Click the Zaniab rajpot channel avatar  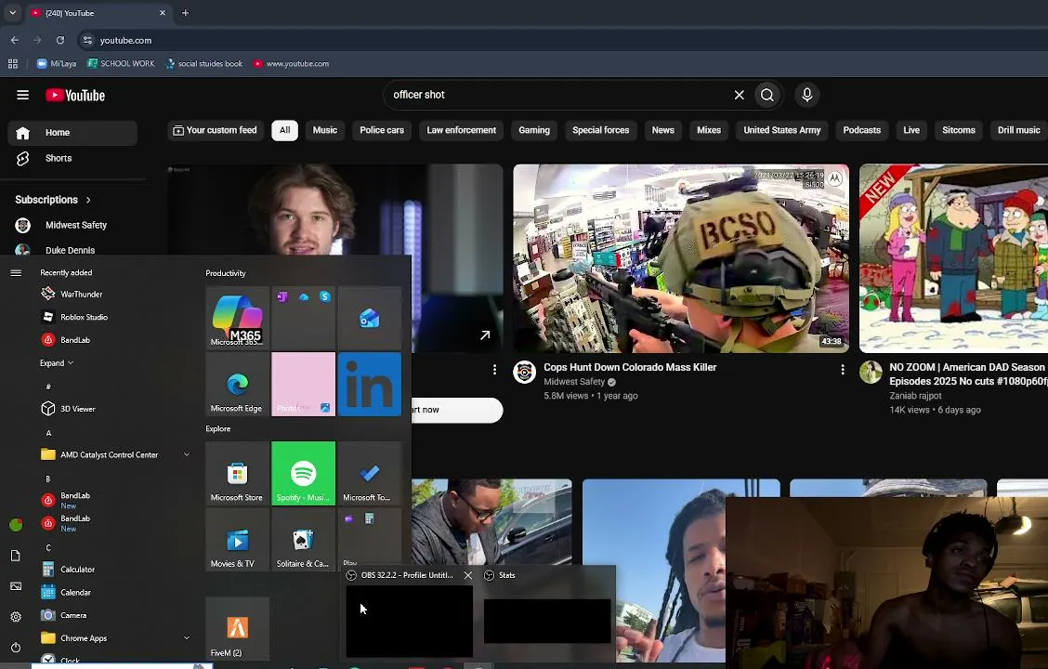871,373
